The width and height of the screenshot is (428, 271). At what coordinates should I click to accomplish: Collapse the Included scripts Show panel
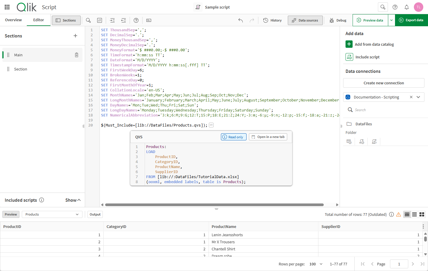pyautogui.click(x=73, y=200)
